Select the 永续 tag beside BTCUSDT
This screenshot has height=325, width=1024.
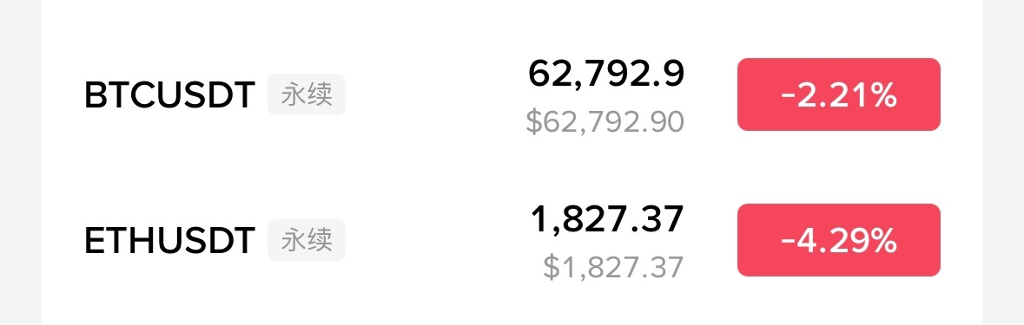(307, 95)
